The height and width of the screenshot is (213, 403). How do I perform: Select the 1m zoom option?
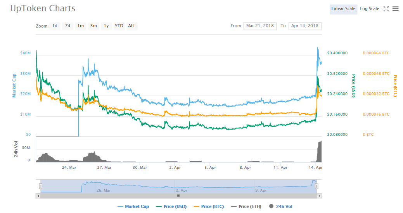pyautogui.click(x=80, y=26)
